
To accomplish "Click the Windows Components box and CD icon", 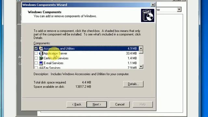I will point(148,15).
